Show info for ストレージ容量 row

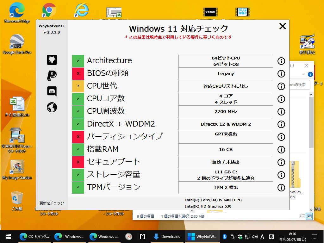point(281,175)
